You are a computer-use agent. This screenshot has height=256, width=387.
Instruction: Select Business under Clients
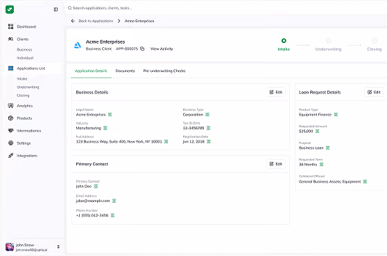[24, 50]
